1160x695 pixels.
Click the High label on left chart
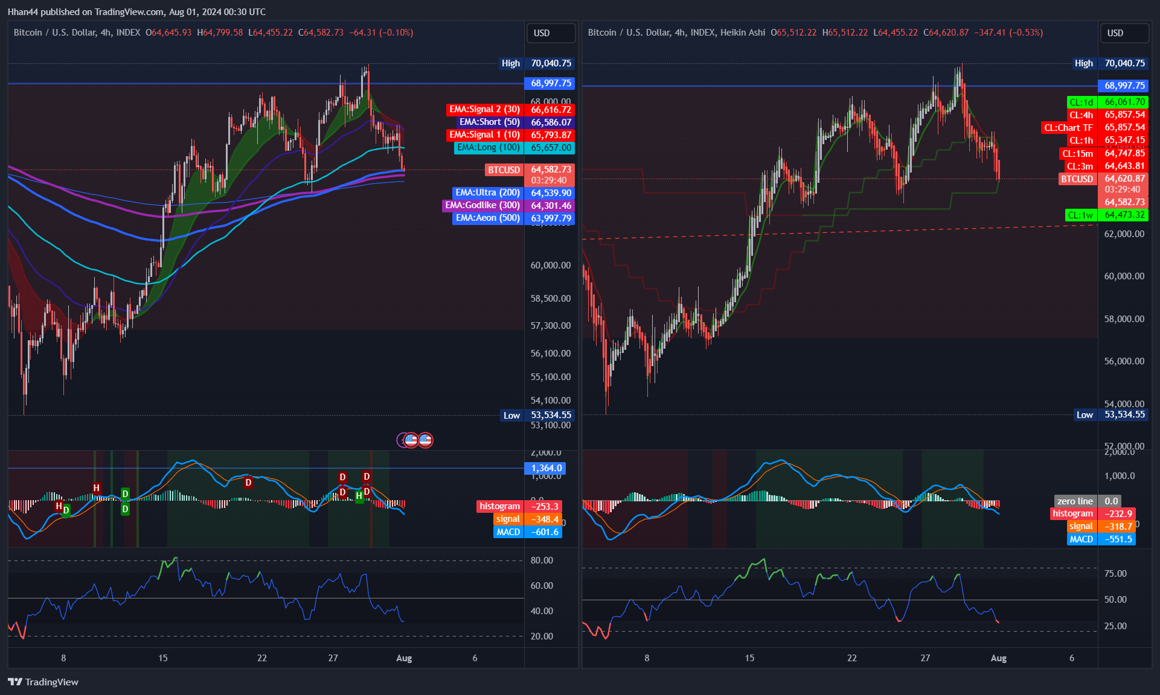510,63
